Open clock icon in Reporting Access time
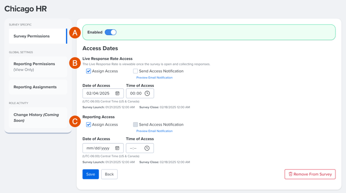 click(147, 148)
